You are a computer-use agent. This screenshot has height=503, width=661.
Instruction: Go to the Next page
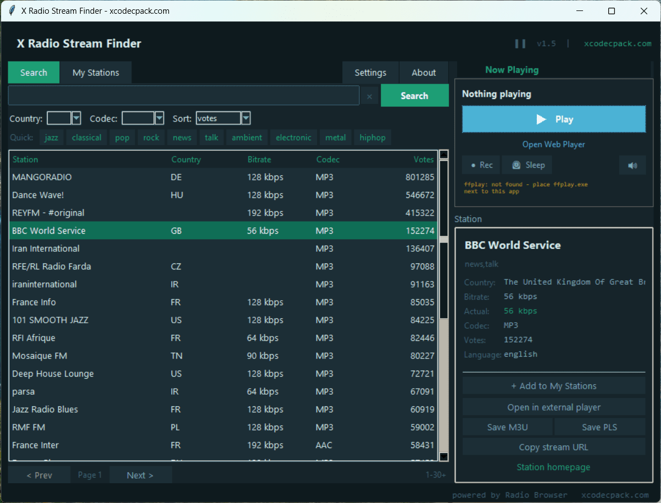click(x=140, y=475)
